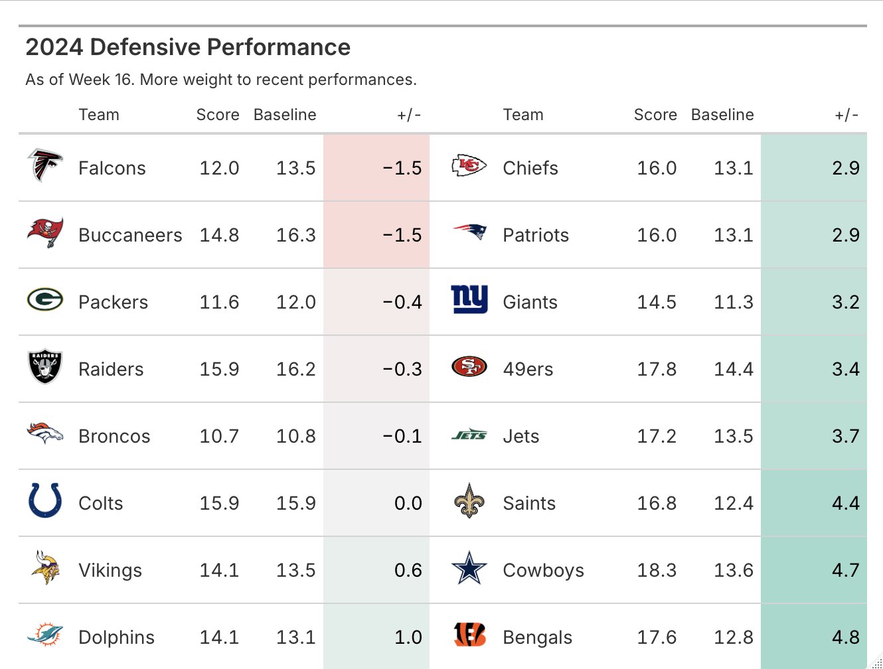
Task: Select the Cowboys star logo
Action: pyautogui.click(x=469, y=568)
